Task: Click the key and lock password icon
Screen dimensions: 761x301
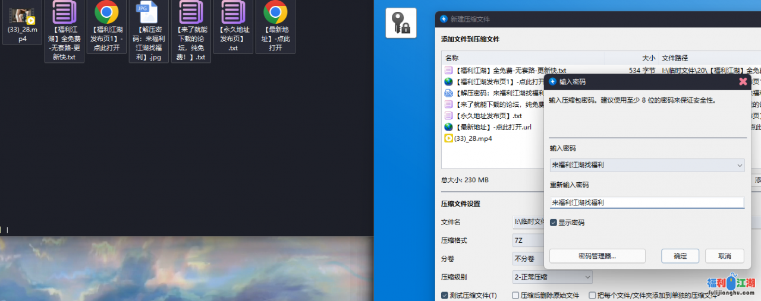Action: [401, 23]
